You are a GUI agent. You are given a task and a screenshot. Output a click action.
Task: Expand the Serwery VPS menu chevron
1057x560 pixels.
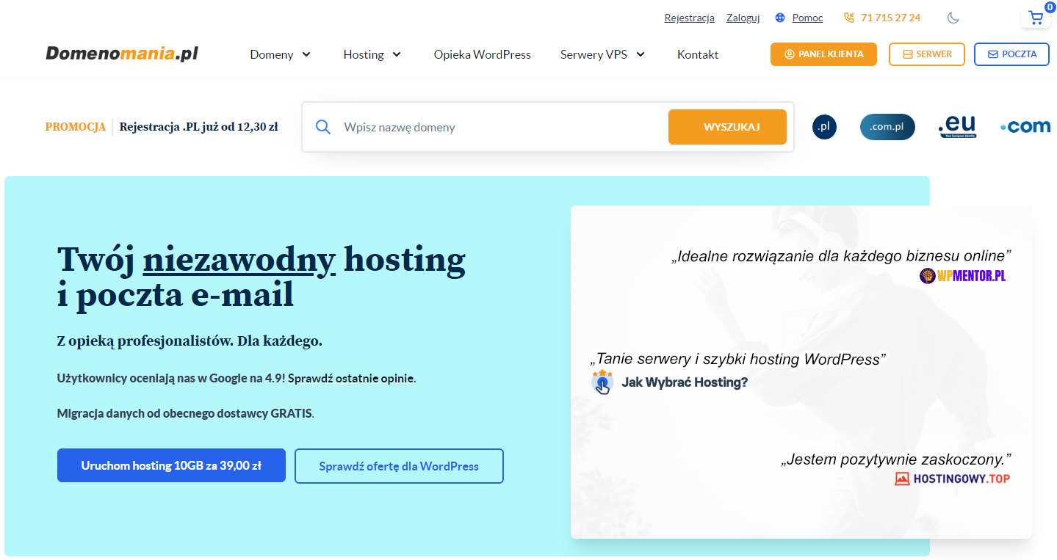point(640,54)
